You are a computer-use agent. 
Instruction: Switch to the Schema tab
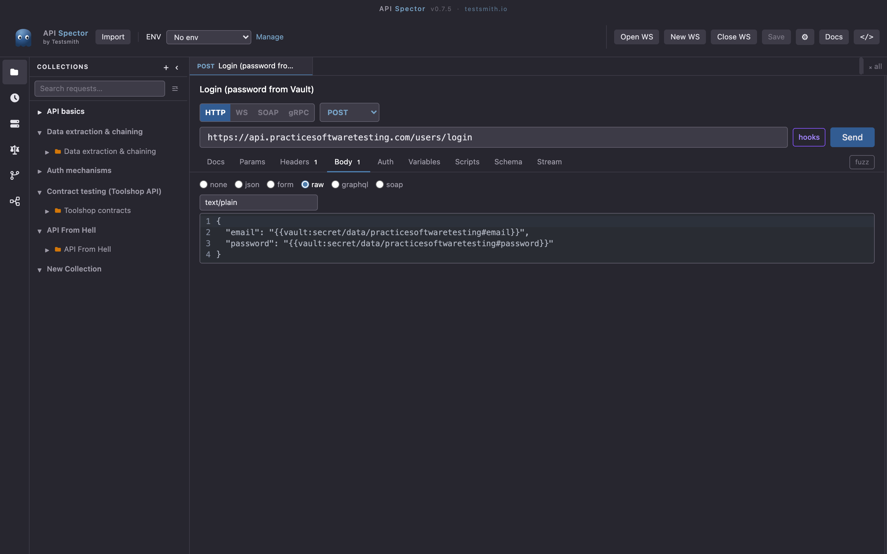[508, 162]
